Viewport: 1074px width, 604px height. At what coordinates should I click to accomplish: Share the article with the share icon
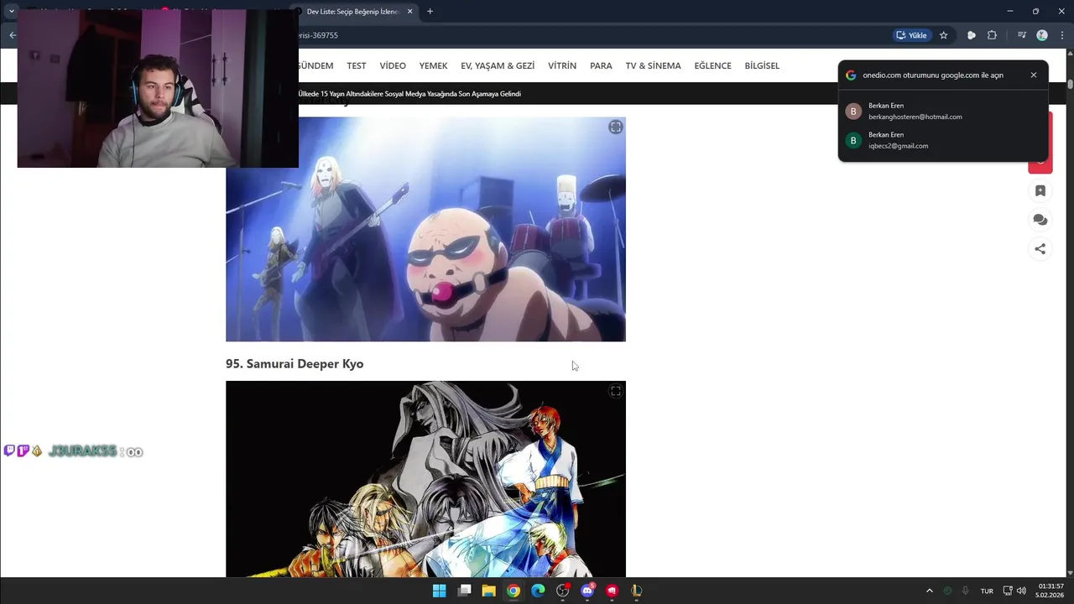(1040, 248)
